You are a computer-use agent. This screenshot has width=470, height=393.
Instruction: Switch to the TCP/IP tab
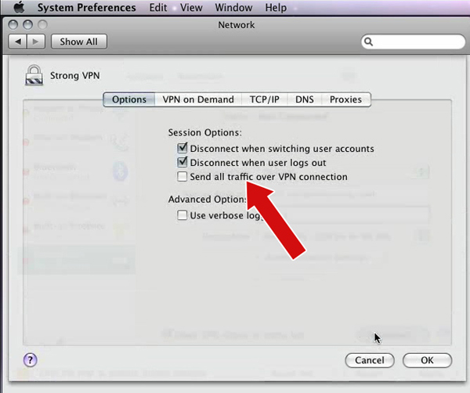pos(265,99)
